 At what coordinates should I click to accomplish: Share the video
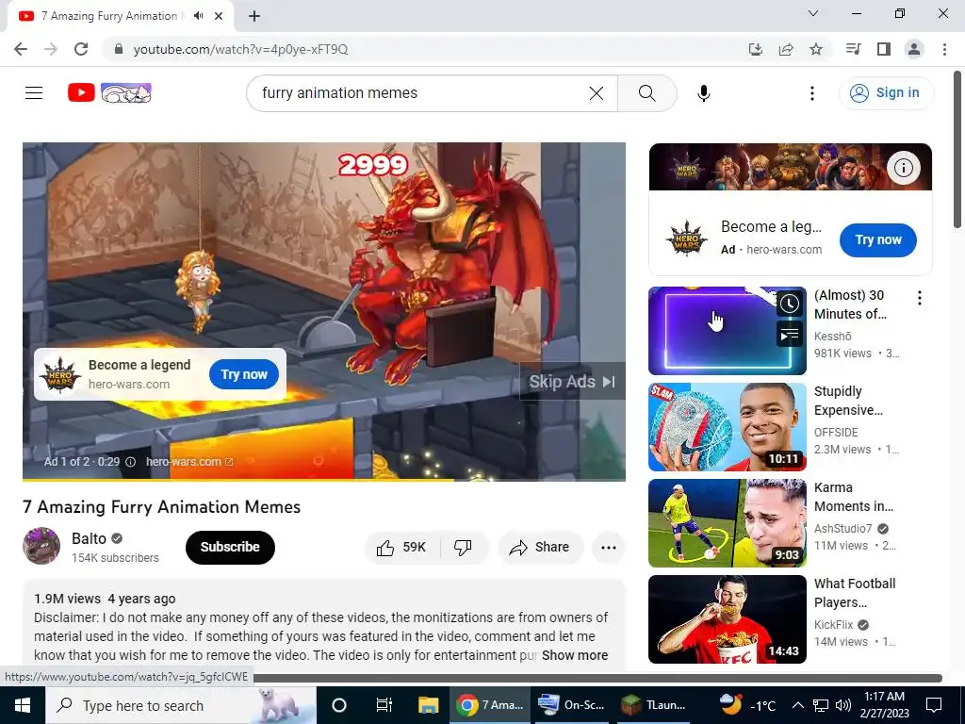tap(540, 548)
